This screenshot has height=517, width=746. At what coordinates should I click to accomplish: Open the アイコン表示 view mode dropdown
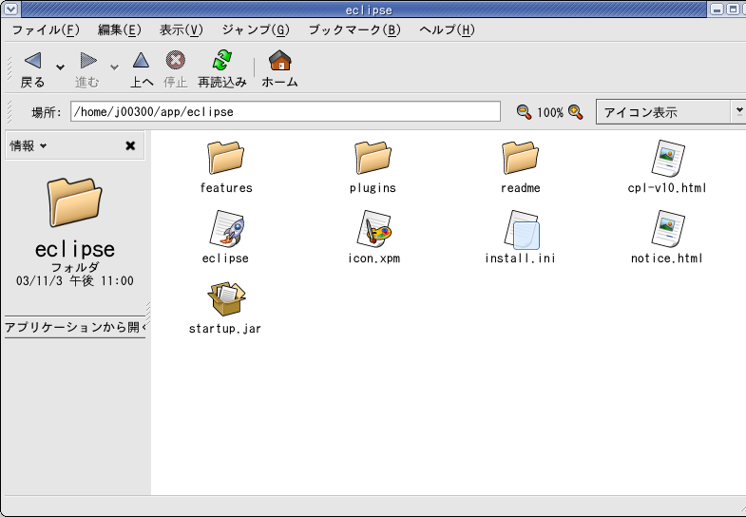point(671,112)
